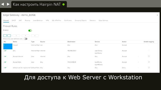The image size is (161, 90).
Task: Toggle the Firewall Rules Enabled switch
Action: click(30, 30)
